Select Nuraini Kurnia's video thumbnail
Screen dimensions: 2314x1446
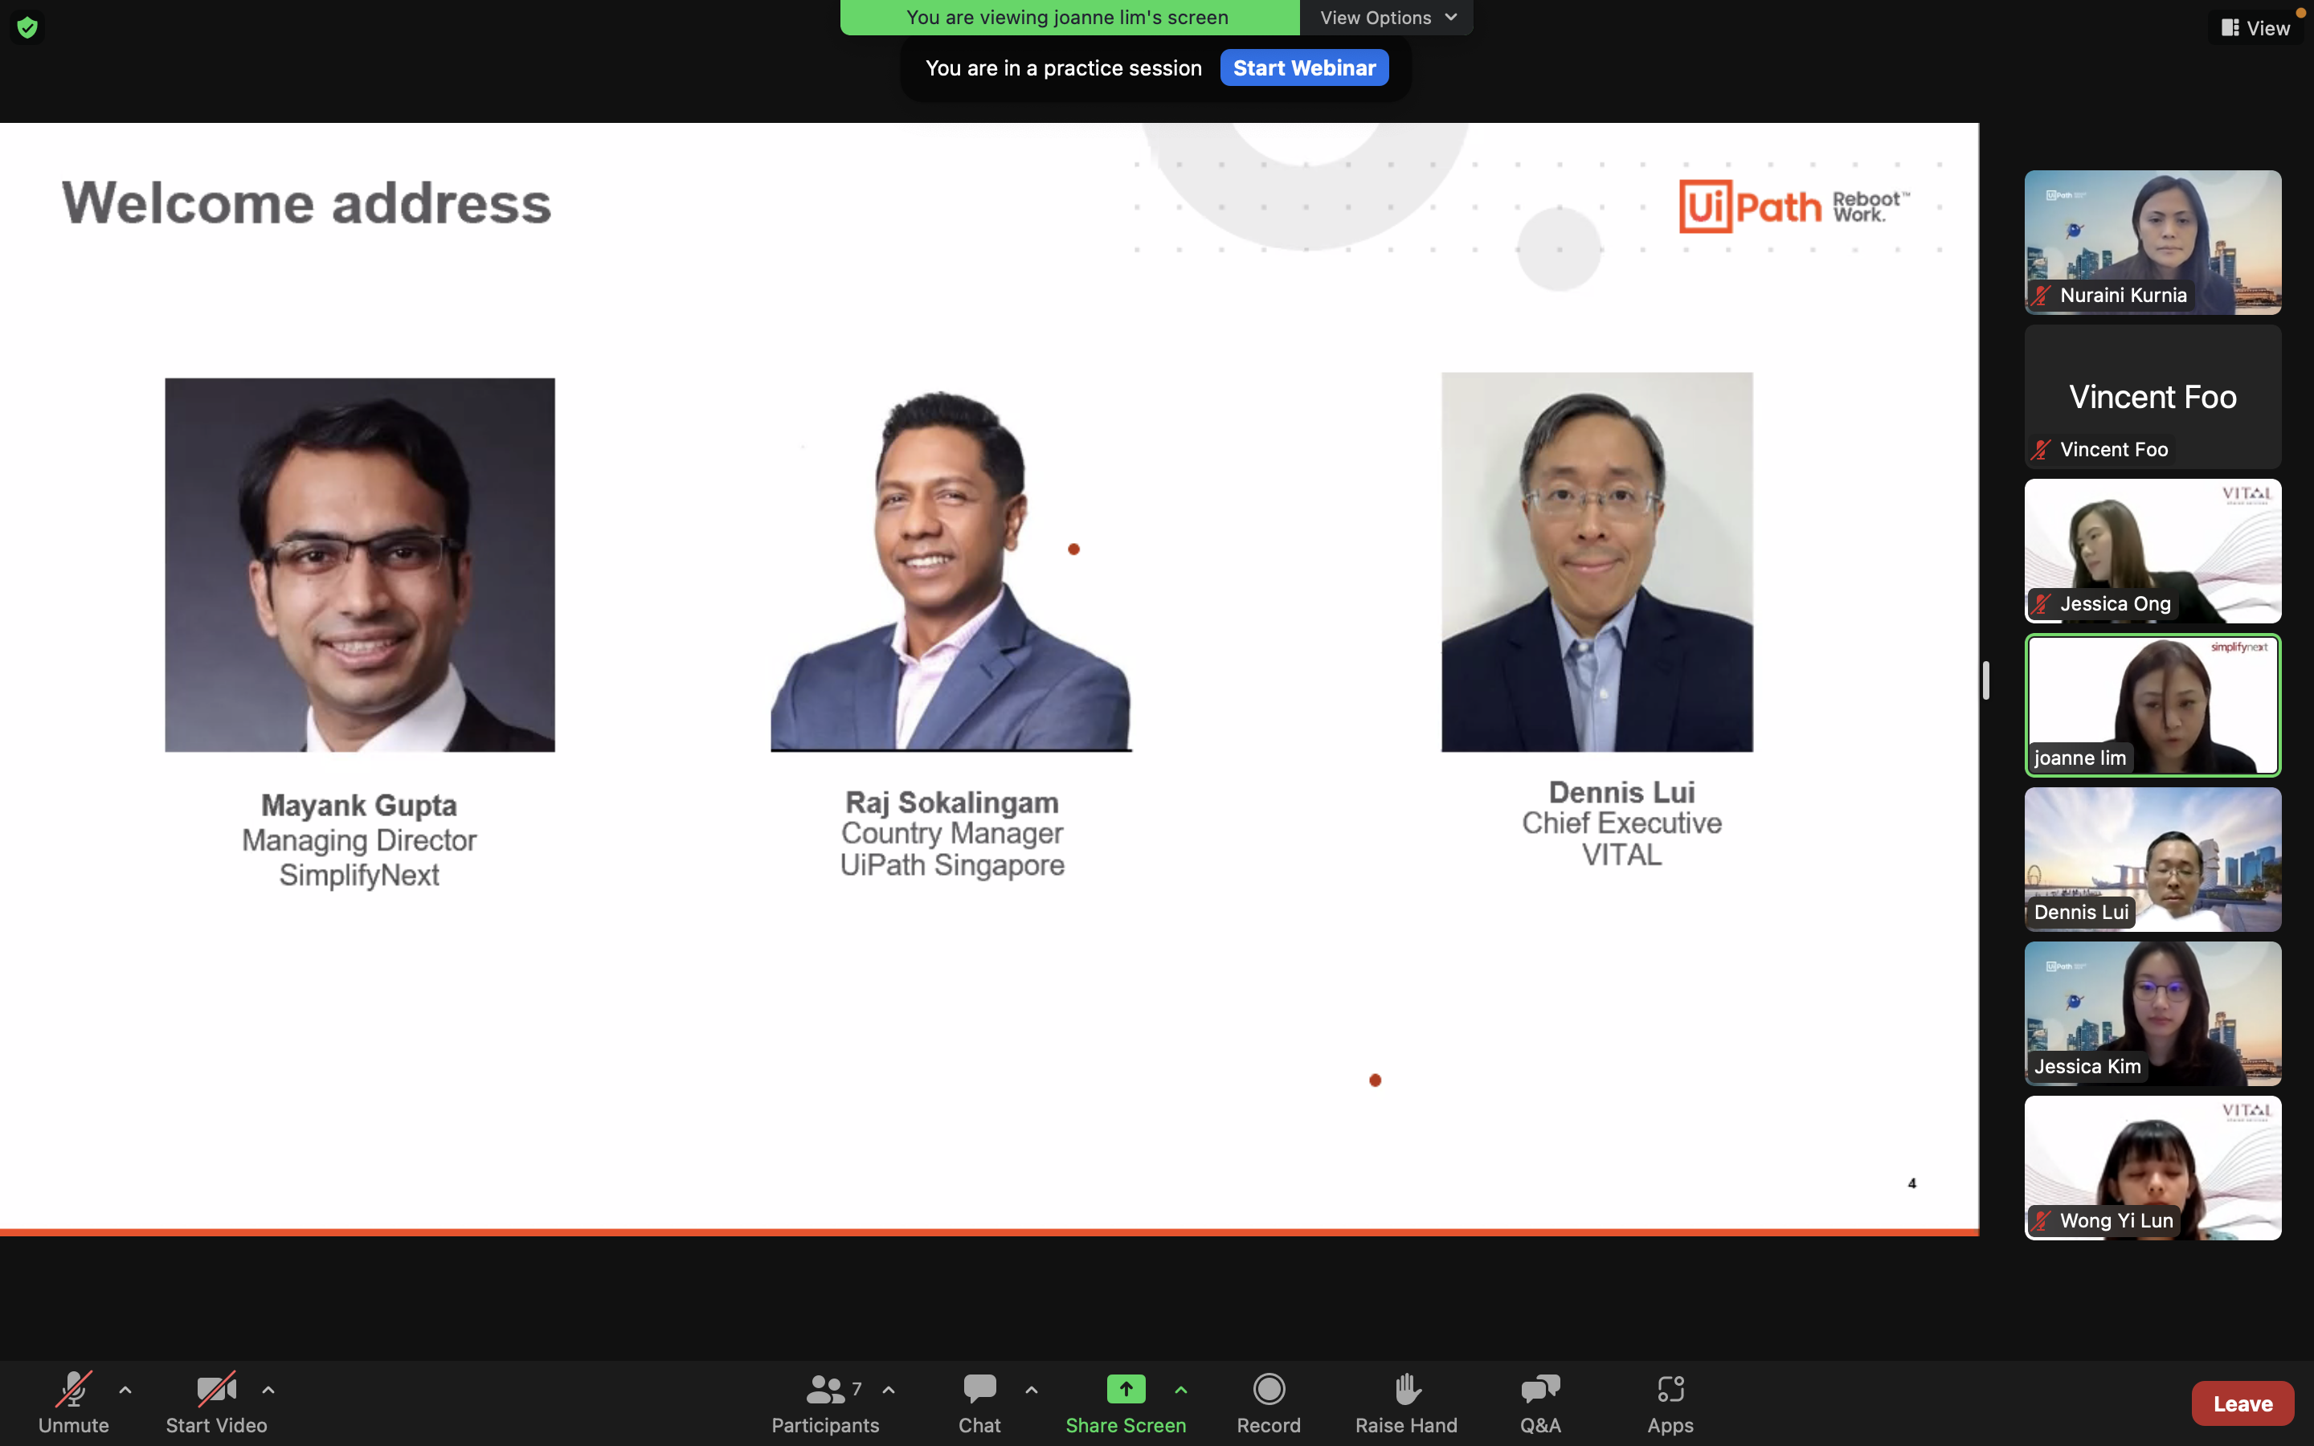[2153, 242]
